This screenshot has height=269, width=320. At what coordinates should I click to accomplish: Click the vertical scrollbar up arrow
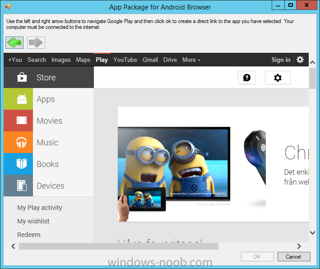tap(312, 63)
